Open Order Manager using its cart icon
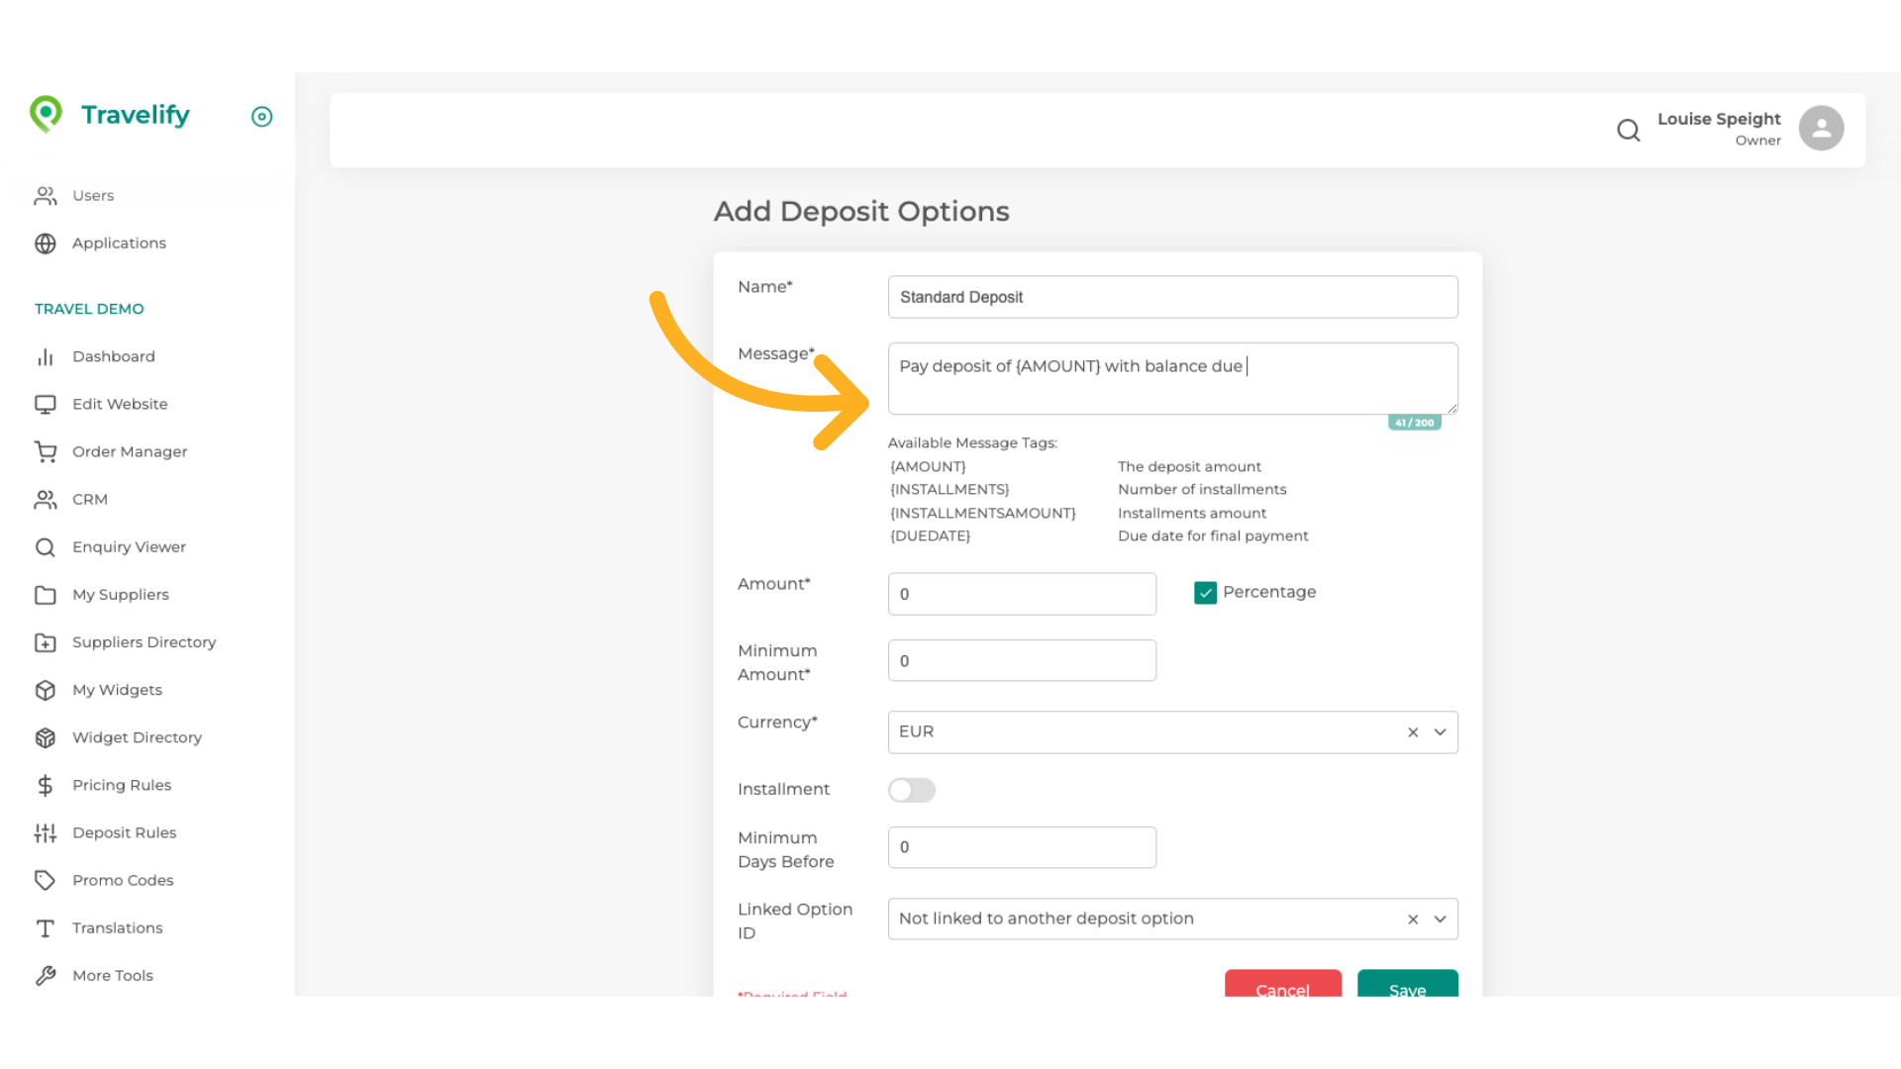The image size is (1901, 1069). coord(46,451)
